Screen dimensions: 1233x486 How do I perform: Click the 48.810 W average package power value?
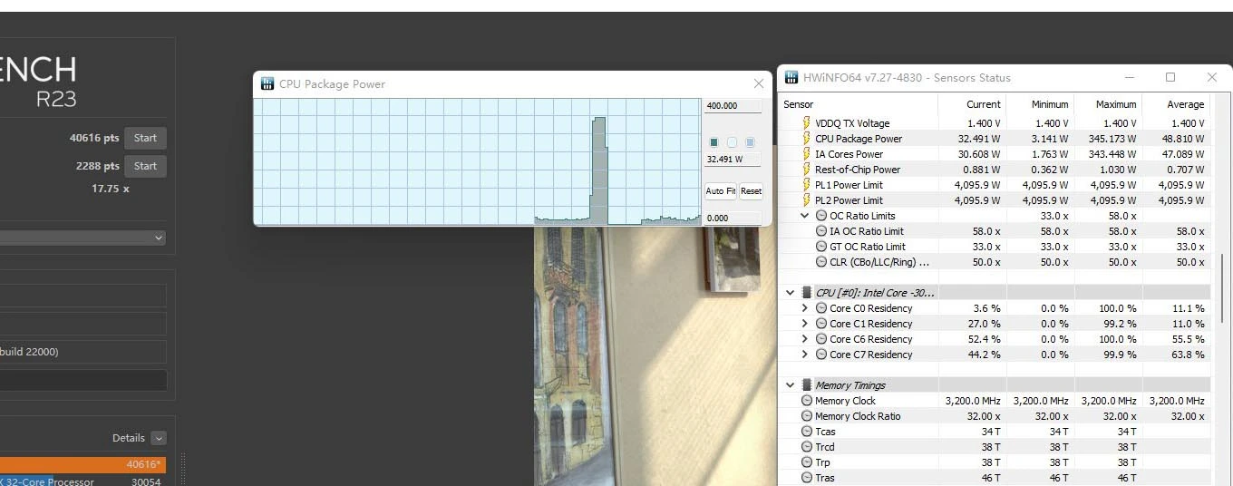point(1182,139)
